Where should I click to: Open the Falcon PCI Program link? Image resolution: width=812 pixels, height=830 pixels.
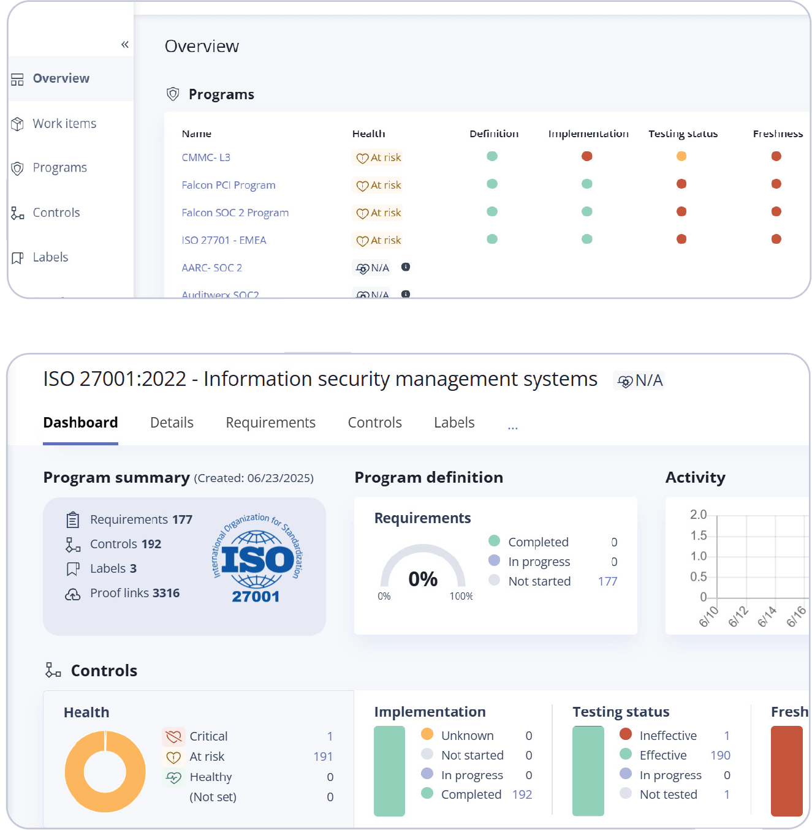pyautogui.click(x=228, y=185)
